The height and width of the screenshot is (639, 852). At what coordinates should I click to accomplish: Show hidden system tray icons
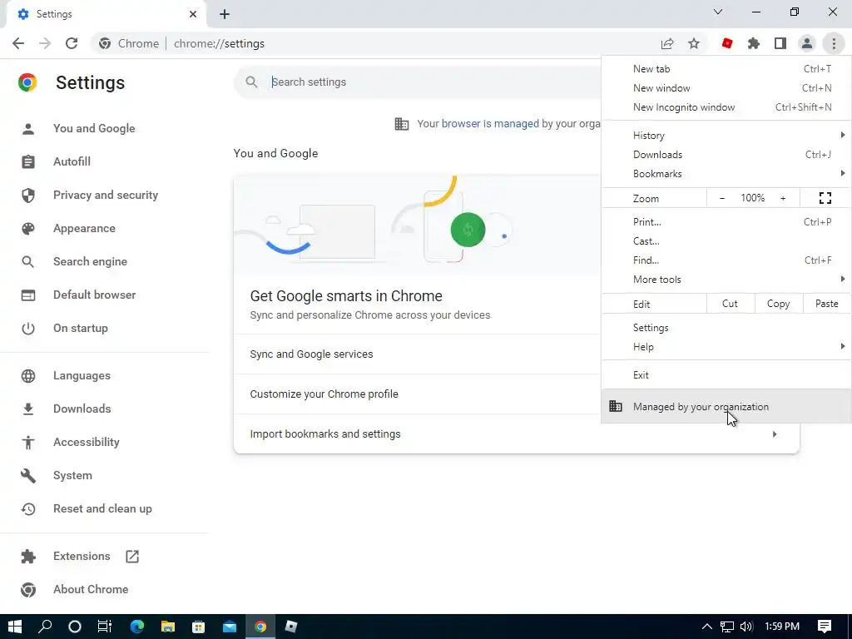tap(706, 627)
